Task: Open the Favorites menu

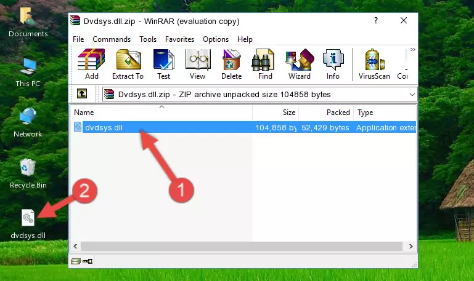Action: point(179,39)
